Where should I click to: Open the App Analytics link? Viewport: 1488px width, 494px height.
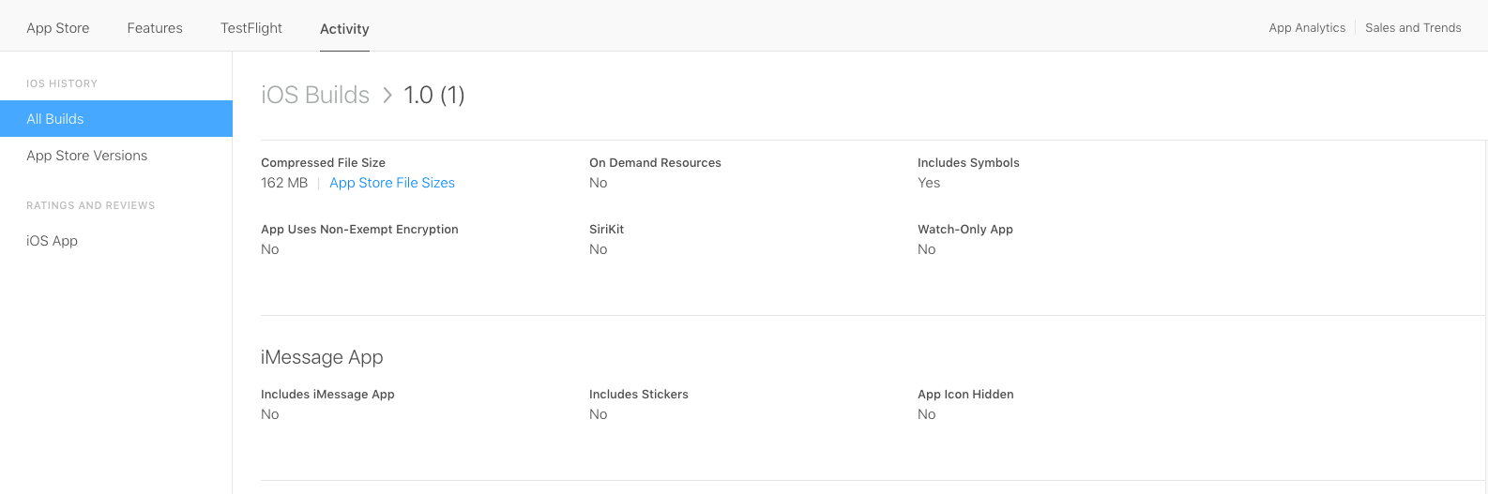tap(1307, 28)
